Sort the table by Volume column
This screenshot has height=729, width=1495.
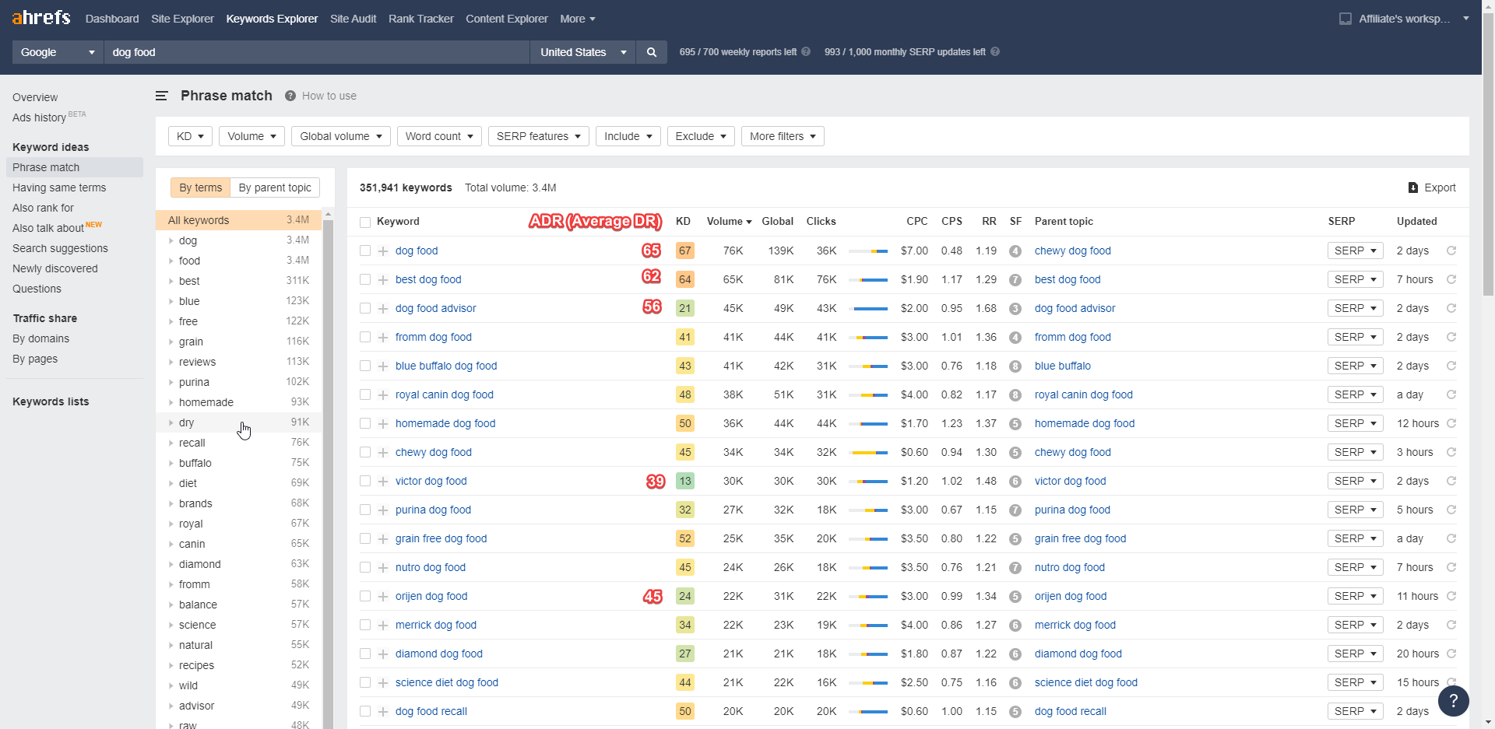pyautogui.click(x=729, y=221)
